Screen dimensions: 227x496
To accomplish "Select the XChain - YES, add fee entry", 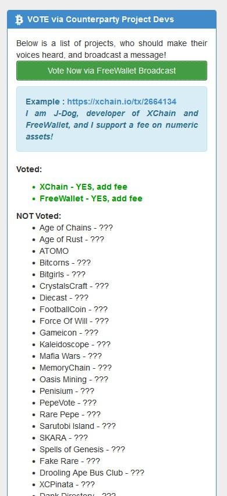I will click(x=83, y=187).
